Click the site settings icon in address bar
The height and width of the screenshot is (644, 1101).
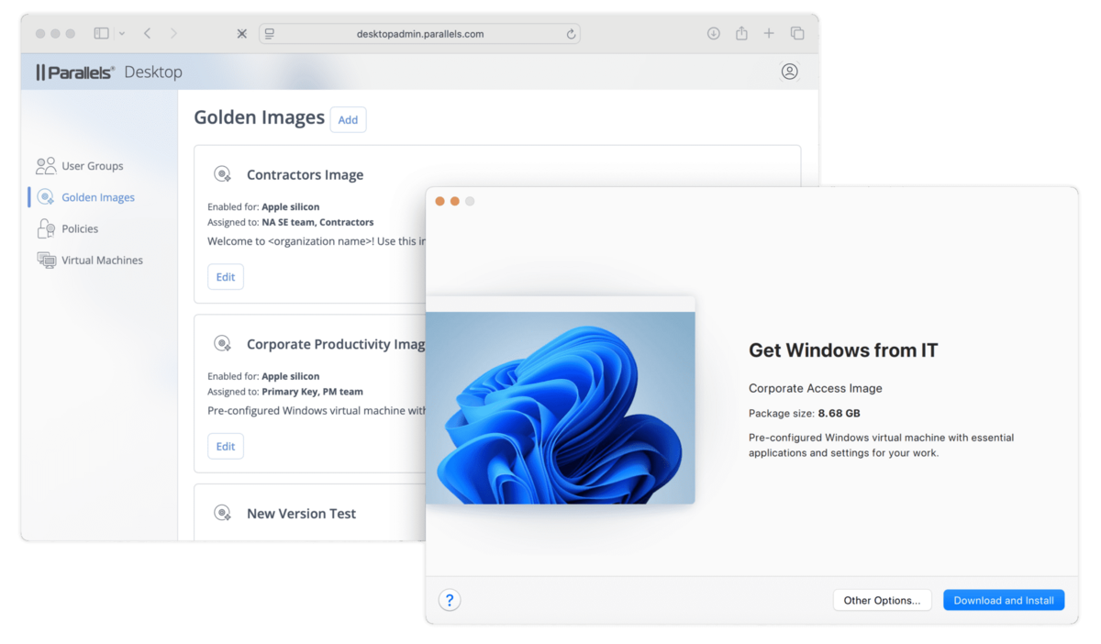click(x=270, y=34)
